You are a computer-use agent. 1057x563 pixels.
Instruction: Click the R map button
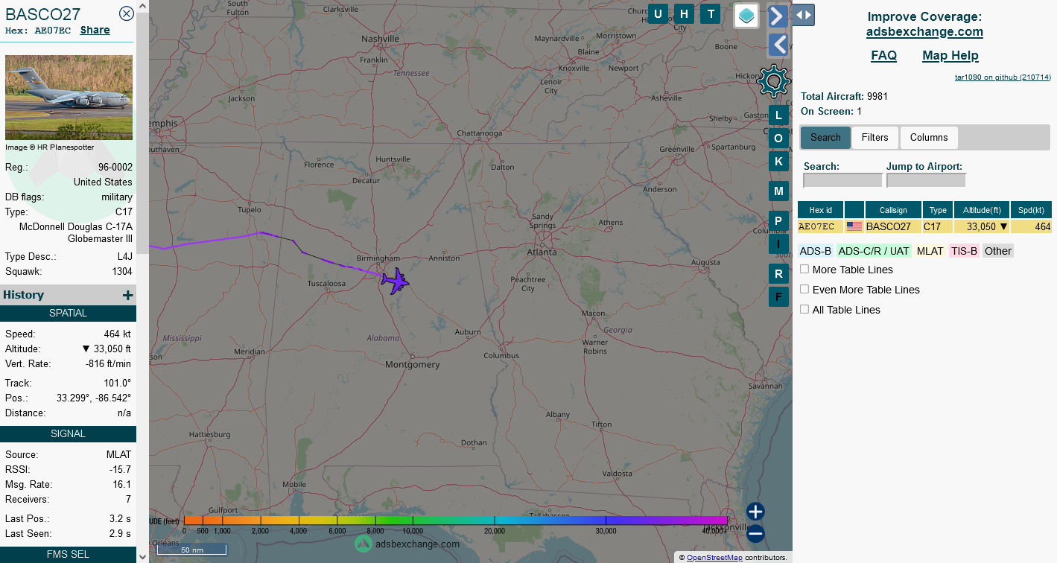pyautogui.click(x=778, y=274)
